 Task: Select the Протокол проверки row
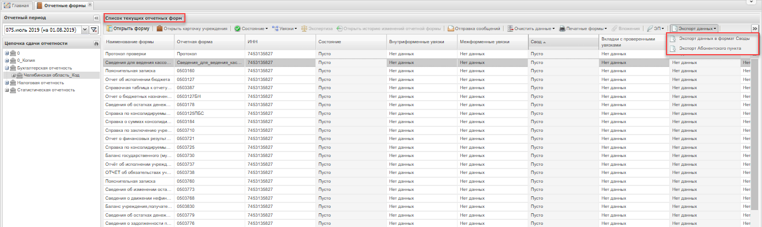click(427, 54)
